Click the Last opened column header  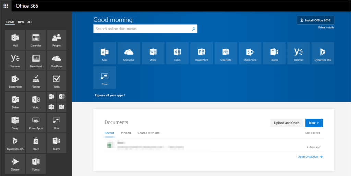click(313, 133)
